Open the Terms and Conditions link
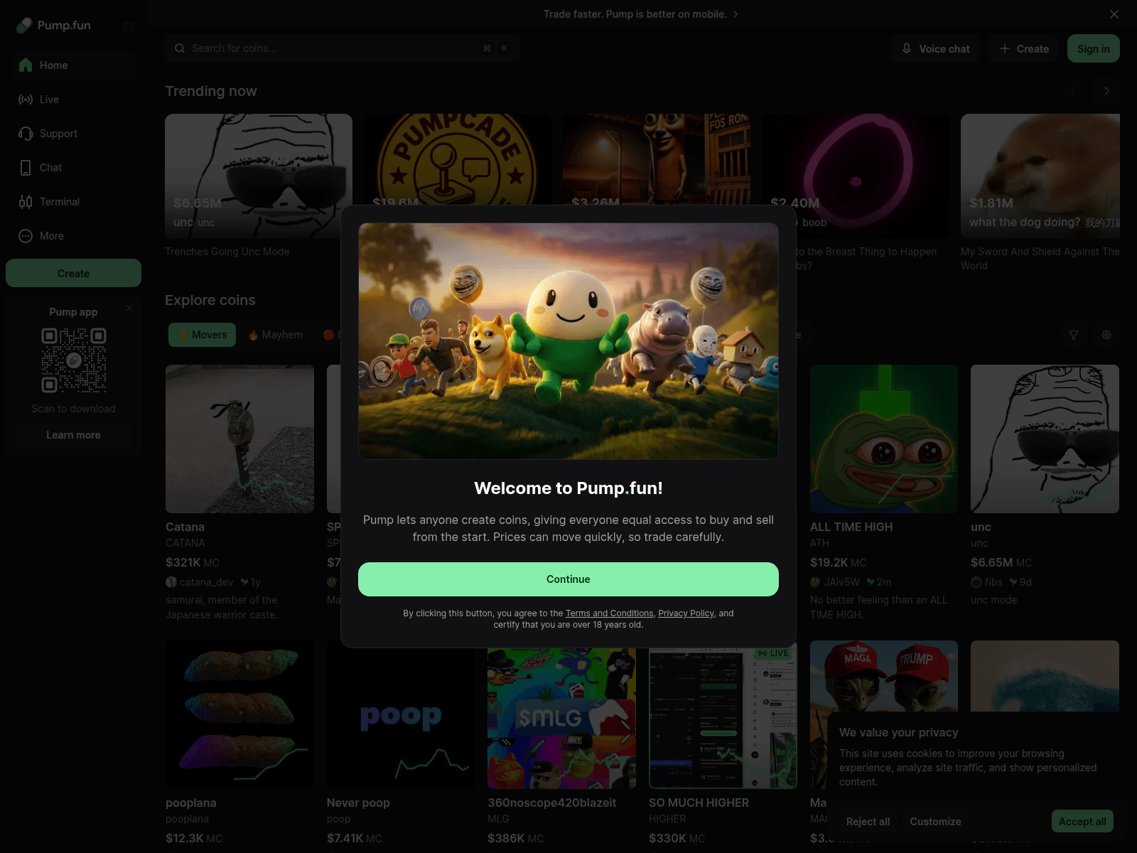This screenshot has height=853, width=1137. coord(609,613)
